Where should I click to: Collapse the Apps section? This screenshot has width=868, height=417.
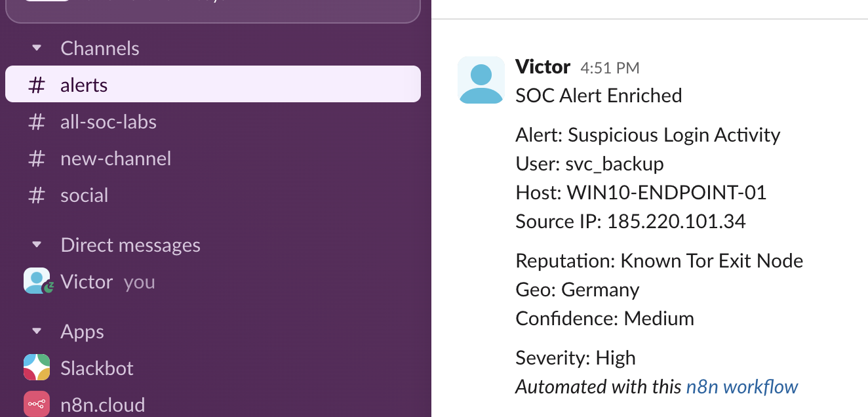(36, 331)
